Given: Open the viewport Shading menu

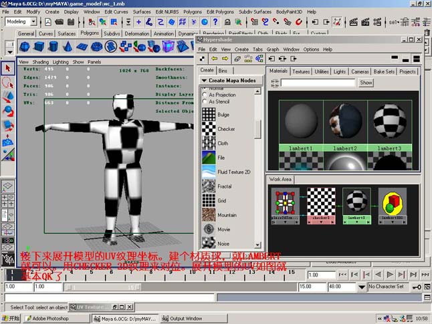Looking at the screenshot, I should click(41, 62).
